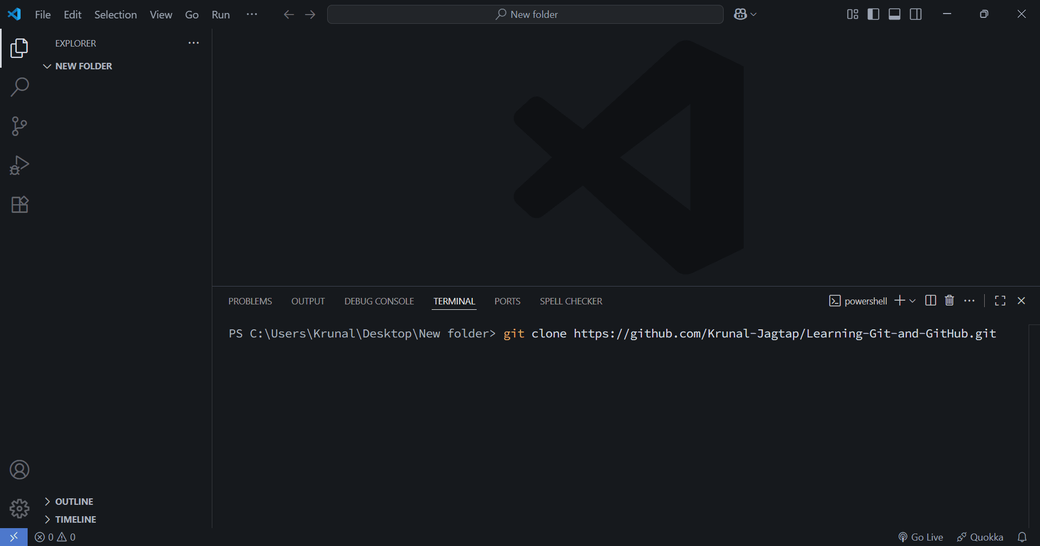The image size is (1040, 546).
Task: Open the Search view in activity bar
Action: (x=19, y=87)
